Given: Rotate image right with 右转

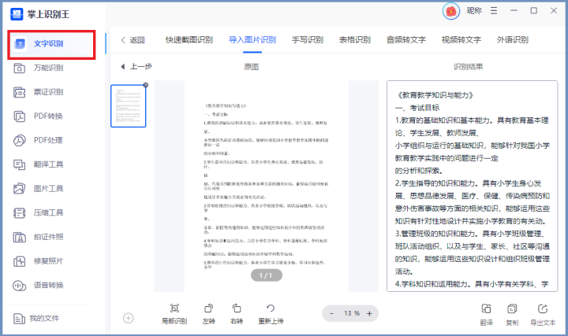Looking at the screenshot, I should tap(236, 314).
